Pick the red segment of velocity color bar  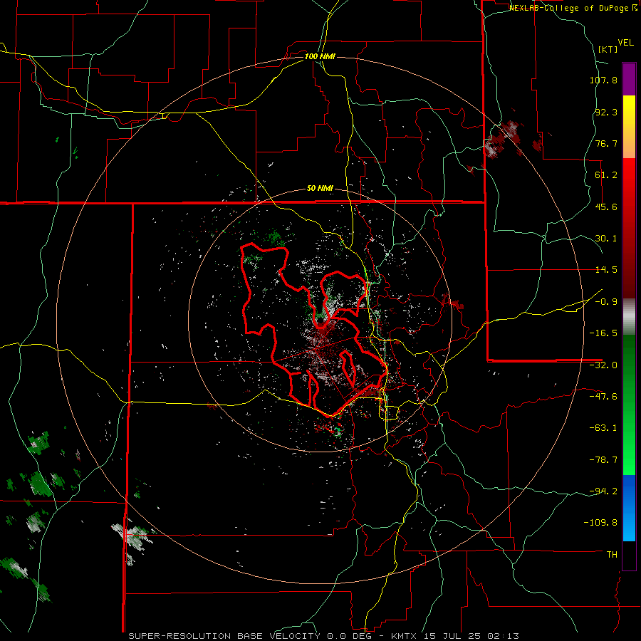(629, 228)
